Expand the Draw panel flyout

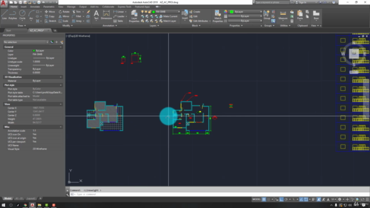[x=22, y=25]
